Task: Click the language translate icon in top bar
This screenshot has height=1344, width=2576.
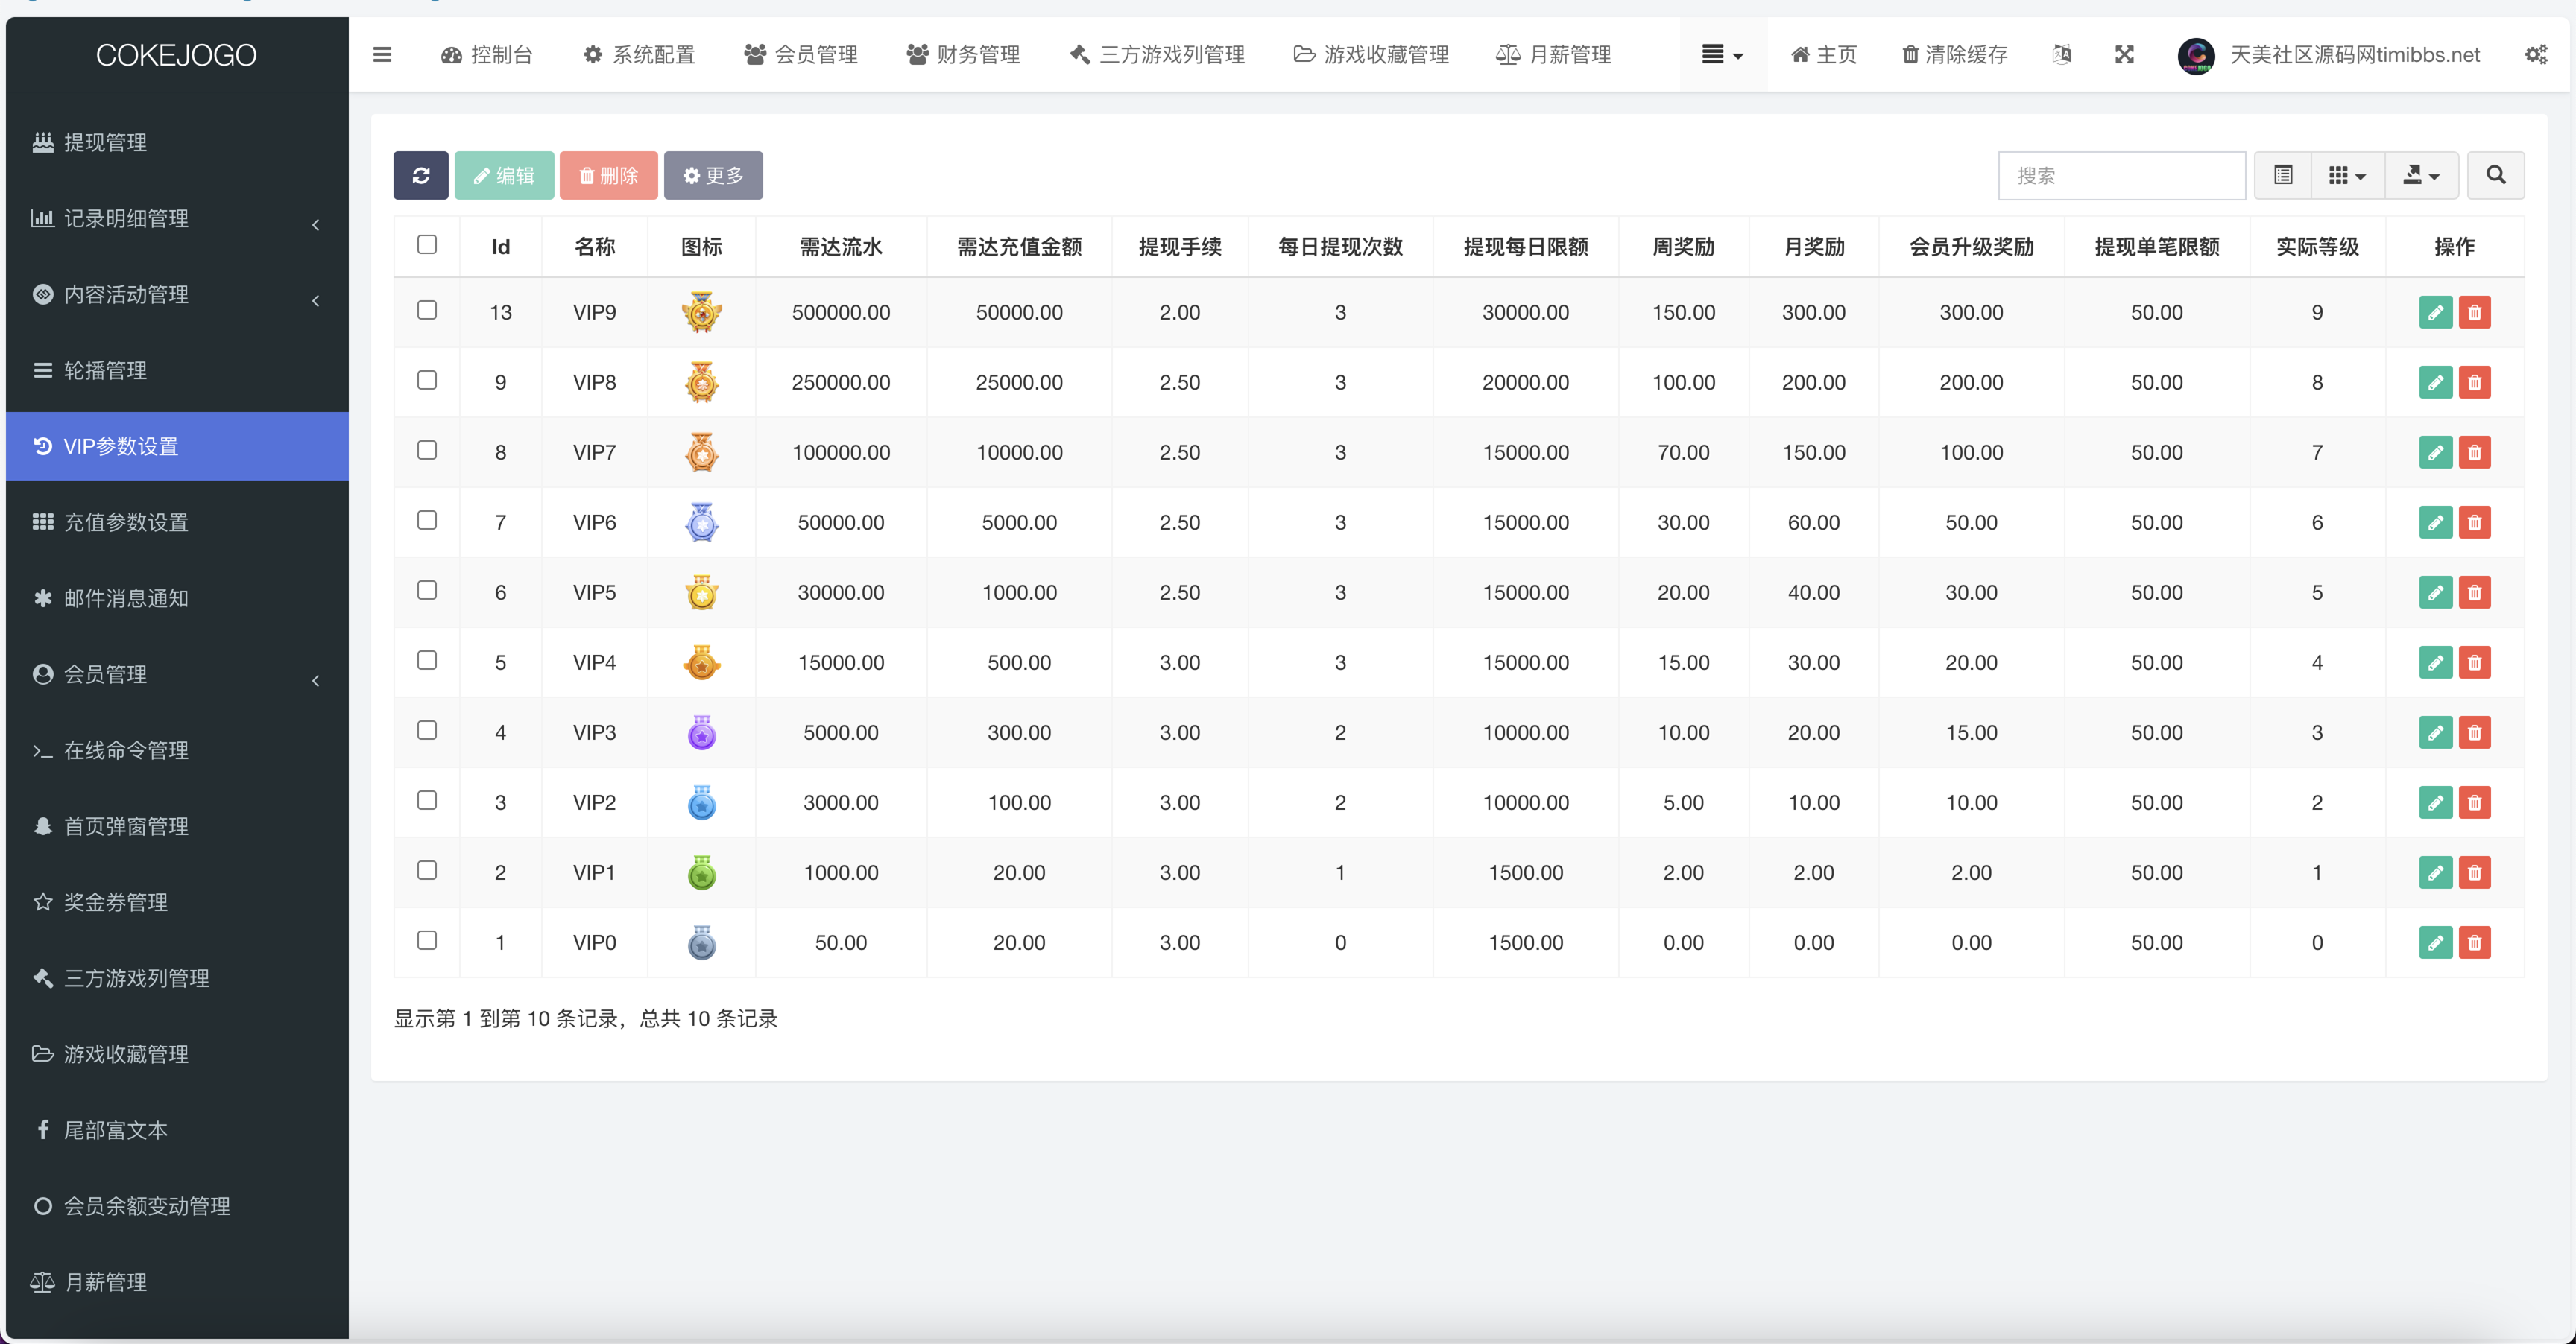Action: [2061, 55]
